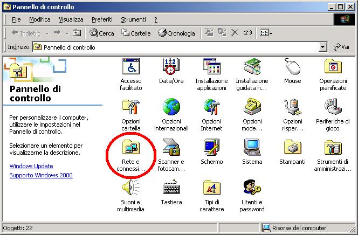
Task: Click the Indietro back button
Action: [x=26, y=33]
